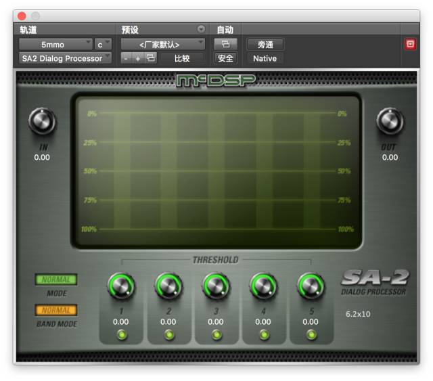Click the threshold band 3 knob
Screen dimensions: 433x381
[x=216, y=286]
